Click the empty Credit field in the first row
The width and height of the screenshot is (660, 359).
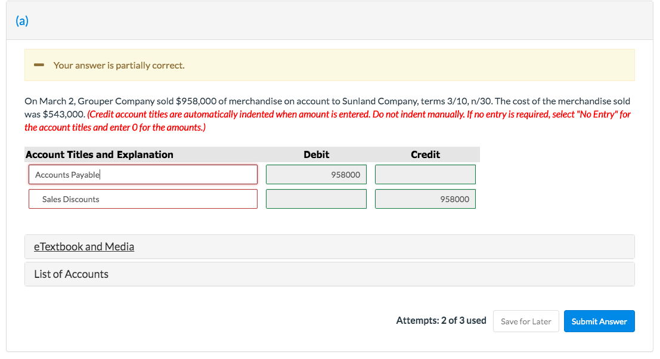pyautogui.click(x=425, y=174)
